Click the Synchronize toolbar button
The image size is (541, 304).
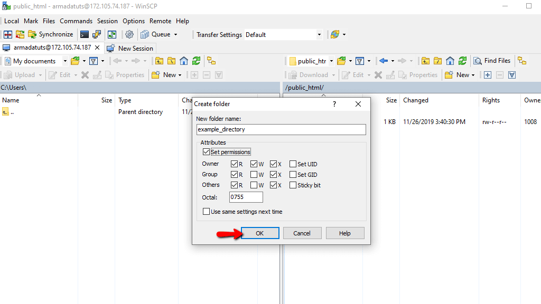tap(51, 34)
